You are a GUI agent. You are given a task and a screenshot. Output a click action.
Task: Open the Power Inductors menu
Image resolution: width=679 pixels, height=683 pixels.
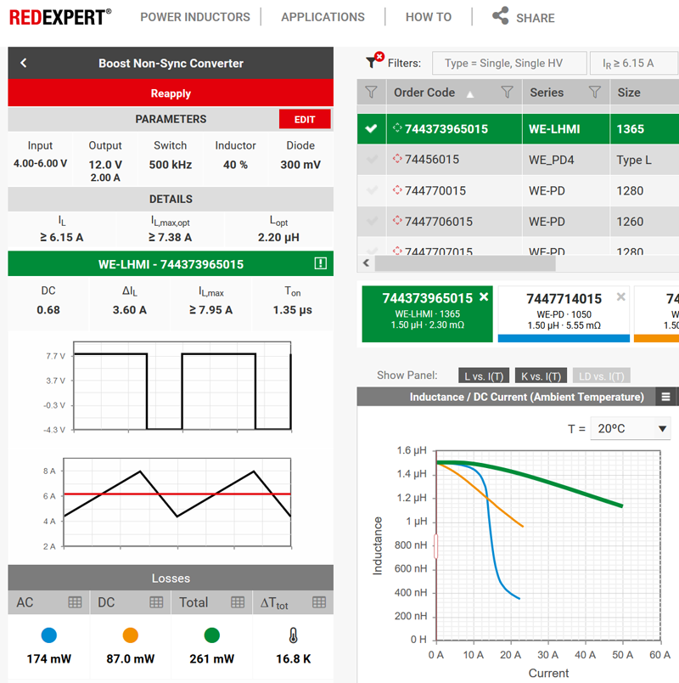point(195,17)
